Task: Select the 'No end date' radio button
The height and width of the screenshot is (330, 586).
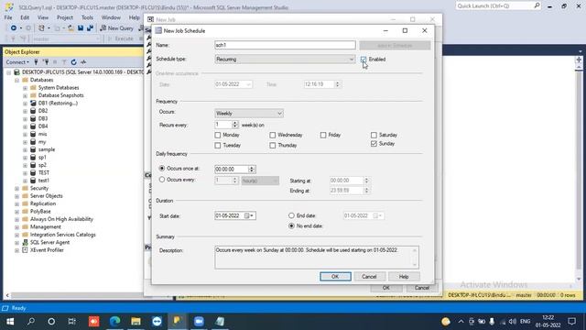Action: tap(291, 226)
